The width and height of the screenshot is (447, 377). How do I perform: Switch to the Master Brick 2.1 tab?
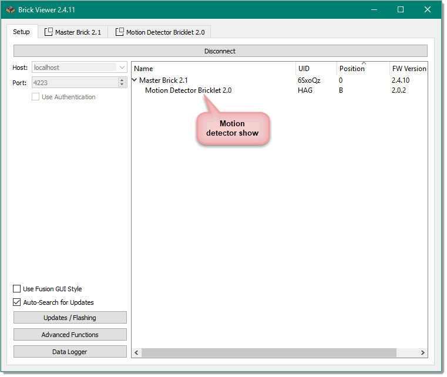[x=78, y=32]
